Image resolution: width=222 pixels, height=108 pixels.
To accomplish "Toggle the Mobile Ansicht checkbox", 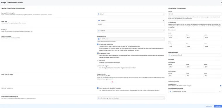I will point(221,86).
